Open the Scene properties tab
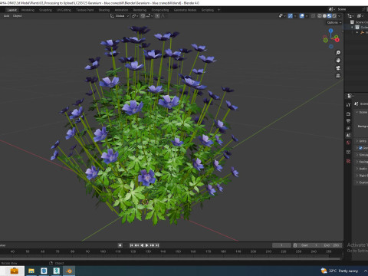 [x=348, y=136]
